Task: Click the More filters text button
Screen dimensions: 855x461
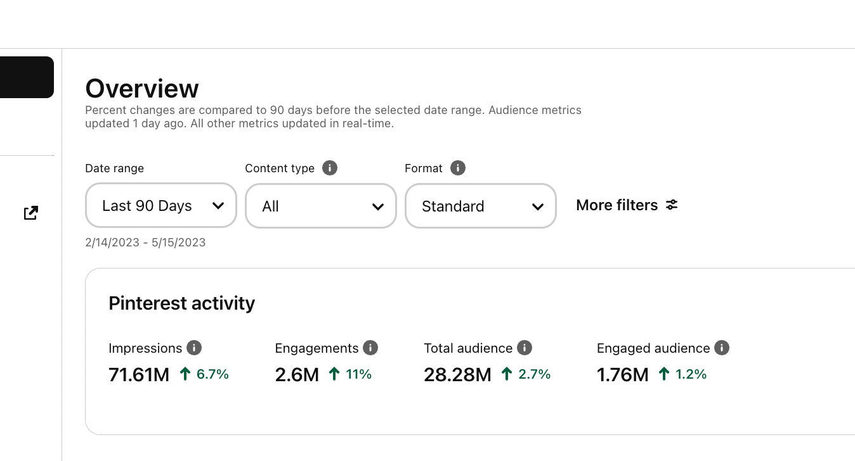Action: (617, 205)
